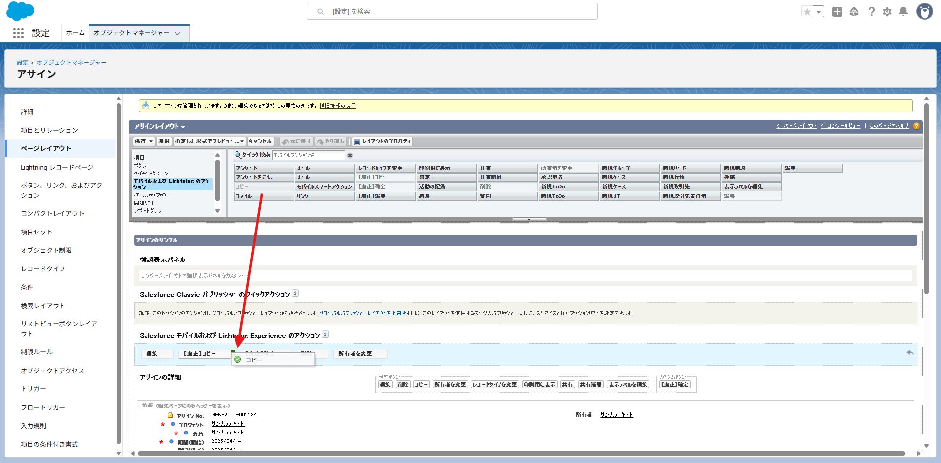Click the Salesforce cloud logo
The width and height of the screenshot is (941, 463).
pos(20,11)
